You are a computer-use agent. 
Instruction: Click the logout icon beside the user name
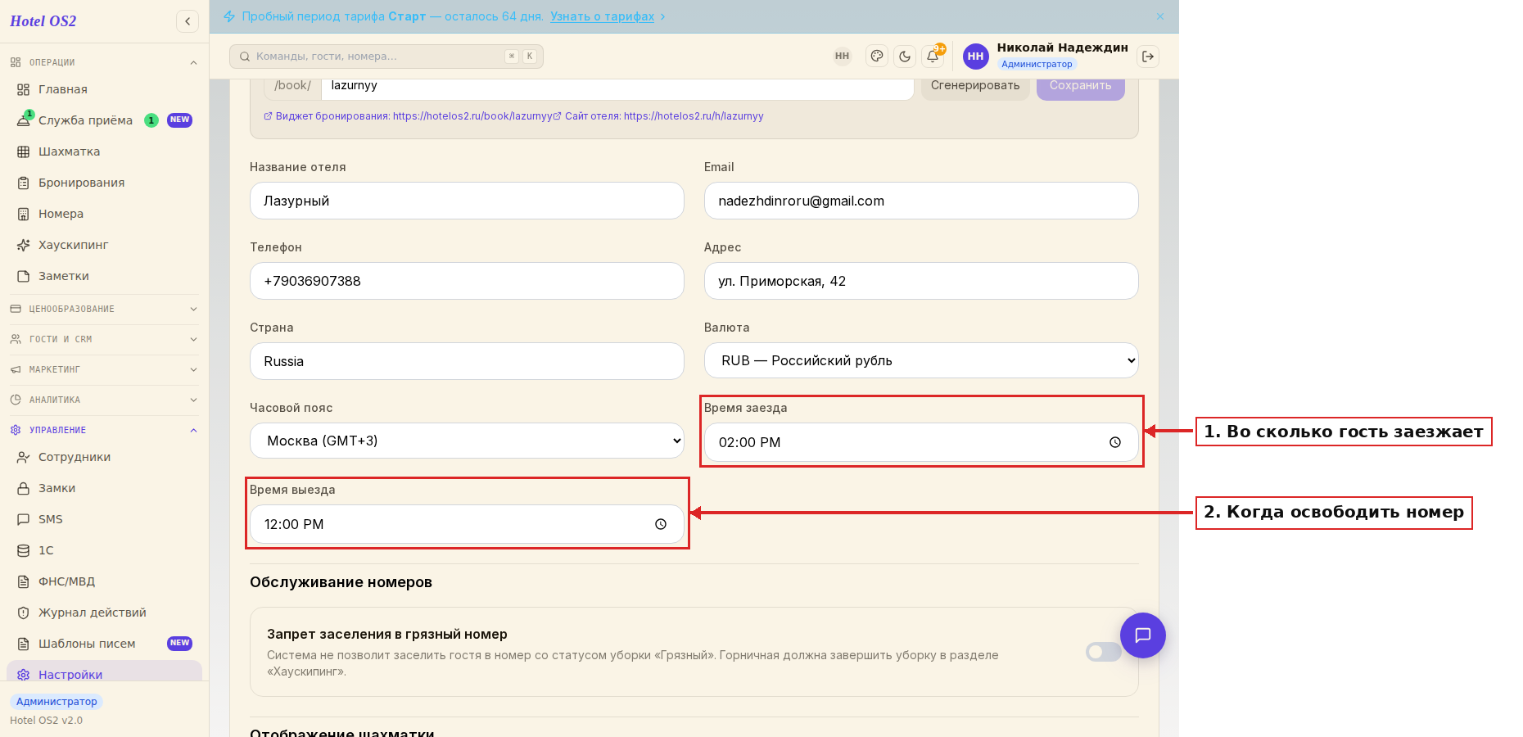click(1148, 57)
